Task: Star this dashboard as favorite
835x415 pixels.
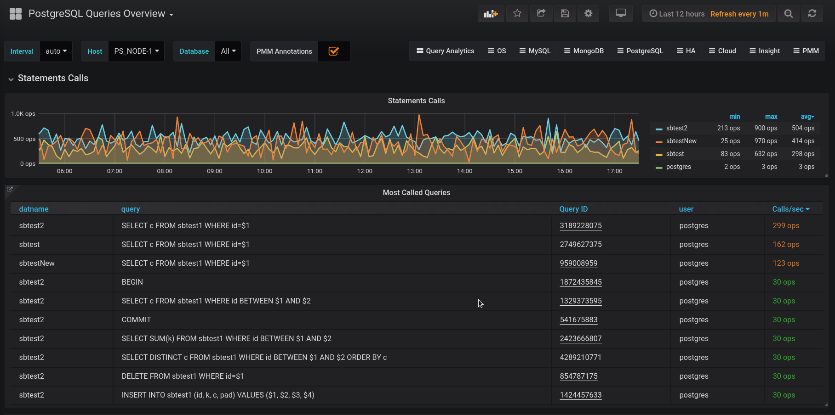Action: pos(517,14)
